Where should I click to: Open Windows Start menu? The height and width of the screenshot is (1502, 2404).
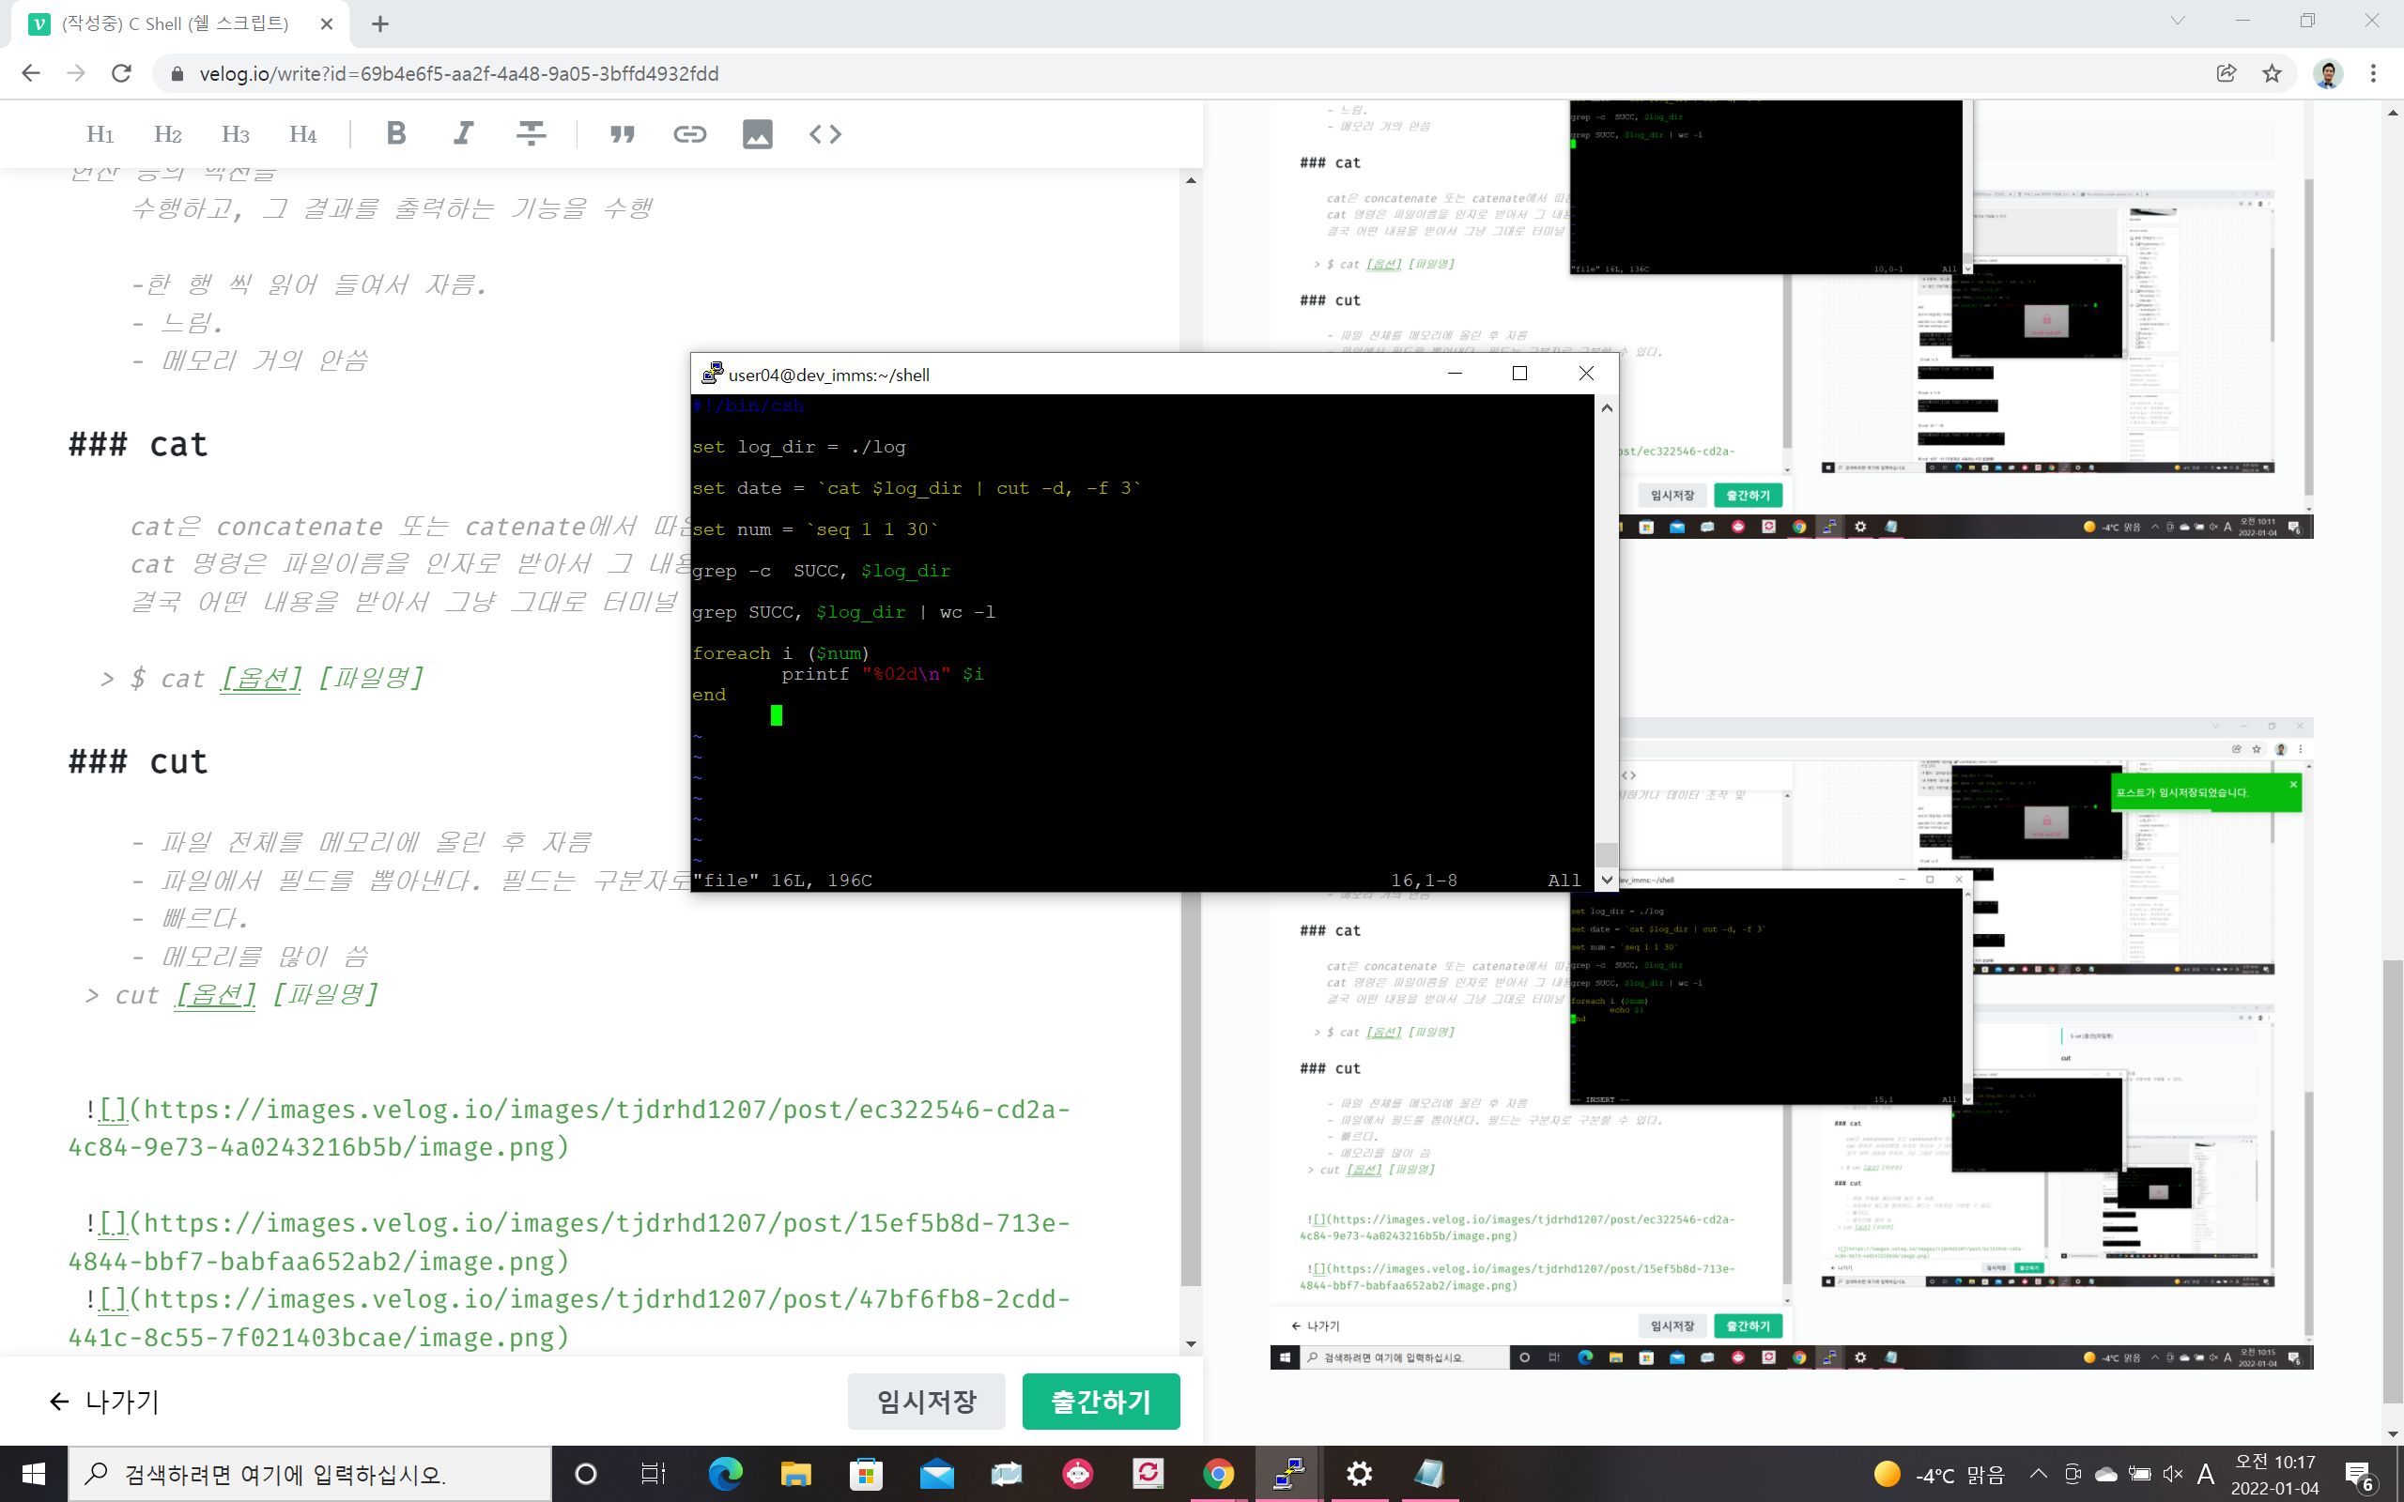34,1474
